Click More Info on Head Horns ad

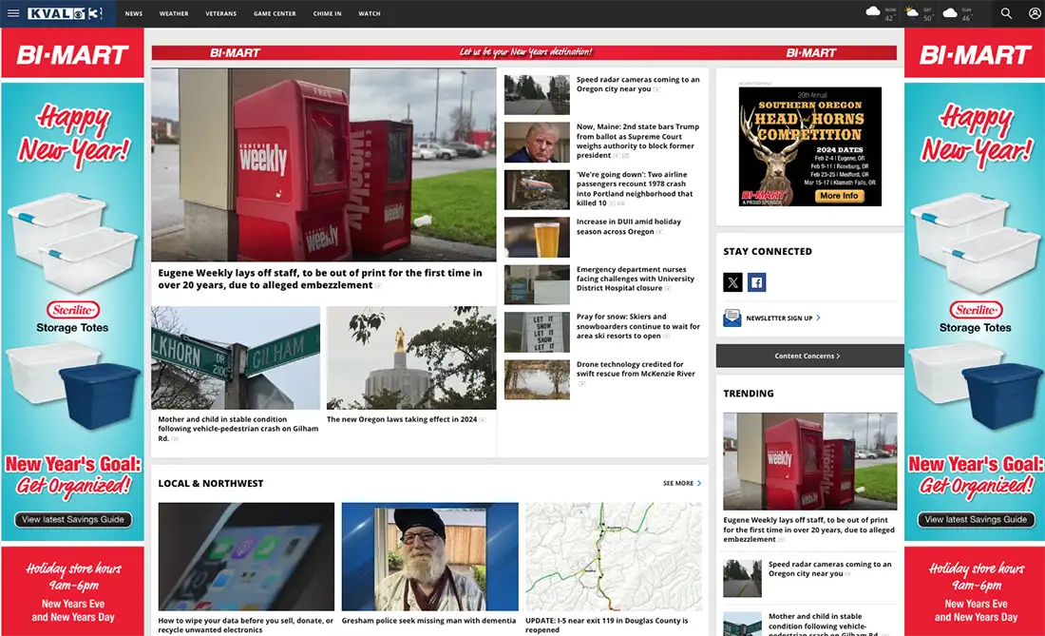pos(839,196)
